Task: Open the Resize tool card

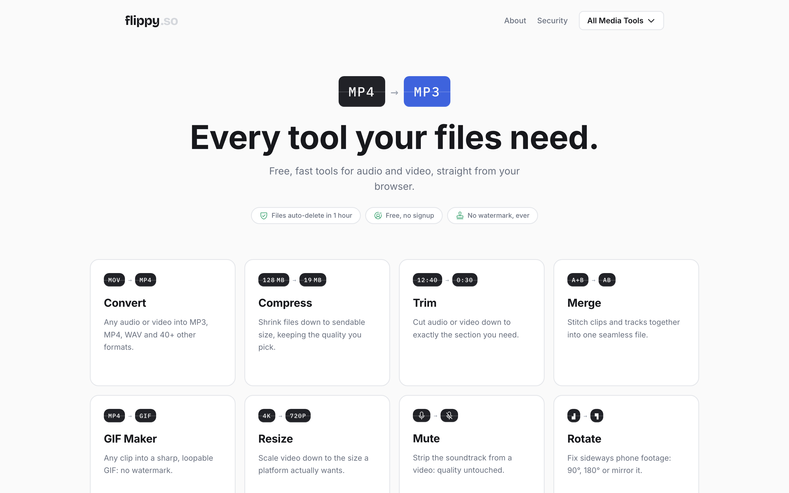Action: [317, 444]
